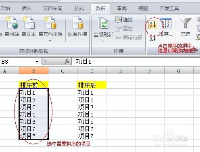Select cell 项目3 in column D
The height and width of the screenshot is (152, 200).
coord(92,107)
